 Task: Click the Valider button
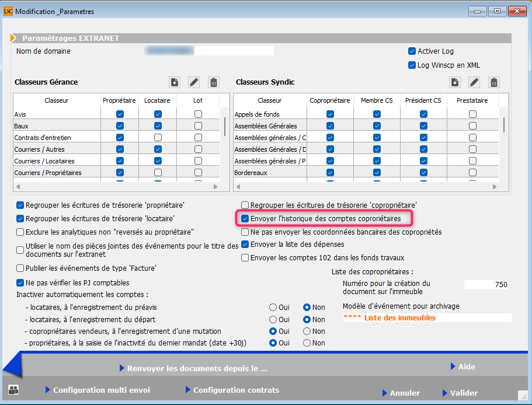460,393
